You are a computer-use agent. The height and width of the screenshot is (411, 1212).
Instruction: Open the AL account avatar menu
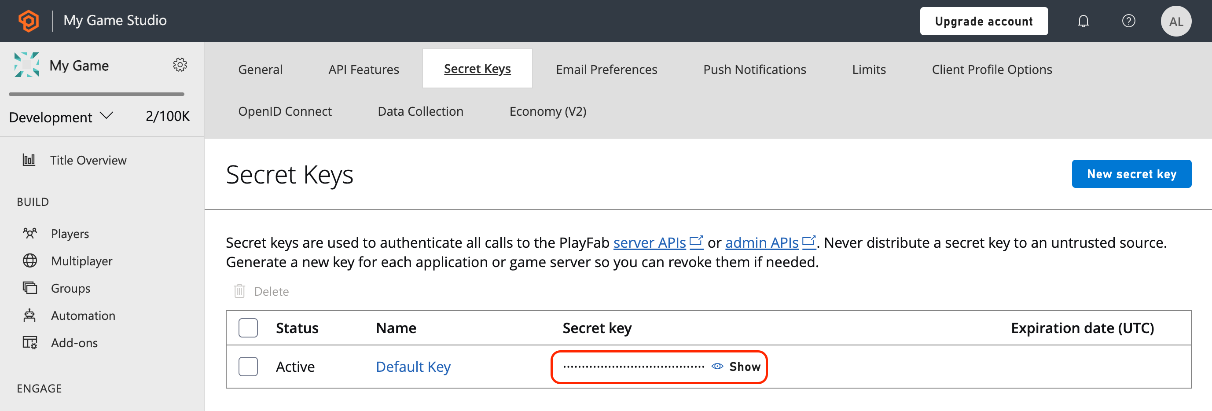[1176, 21]
